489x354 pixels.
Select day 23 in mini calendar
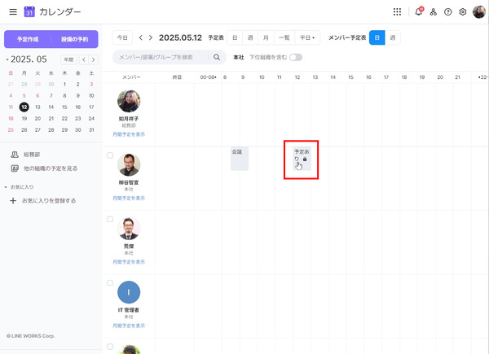[x=78, y=119]
